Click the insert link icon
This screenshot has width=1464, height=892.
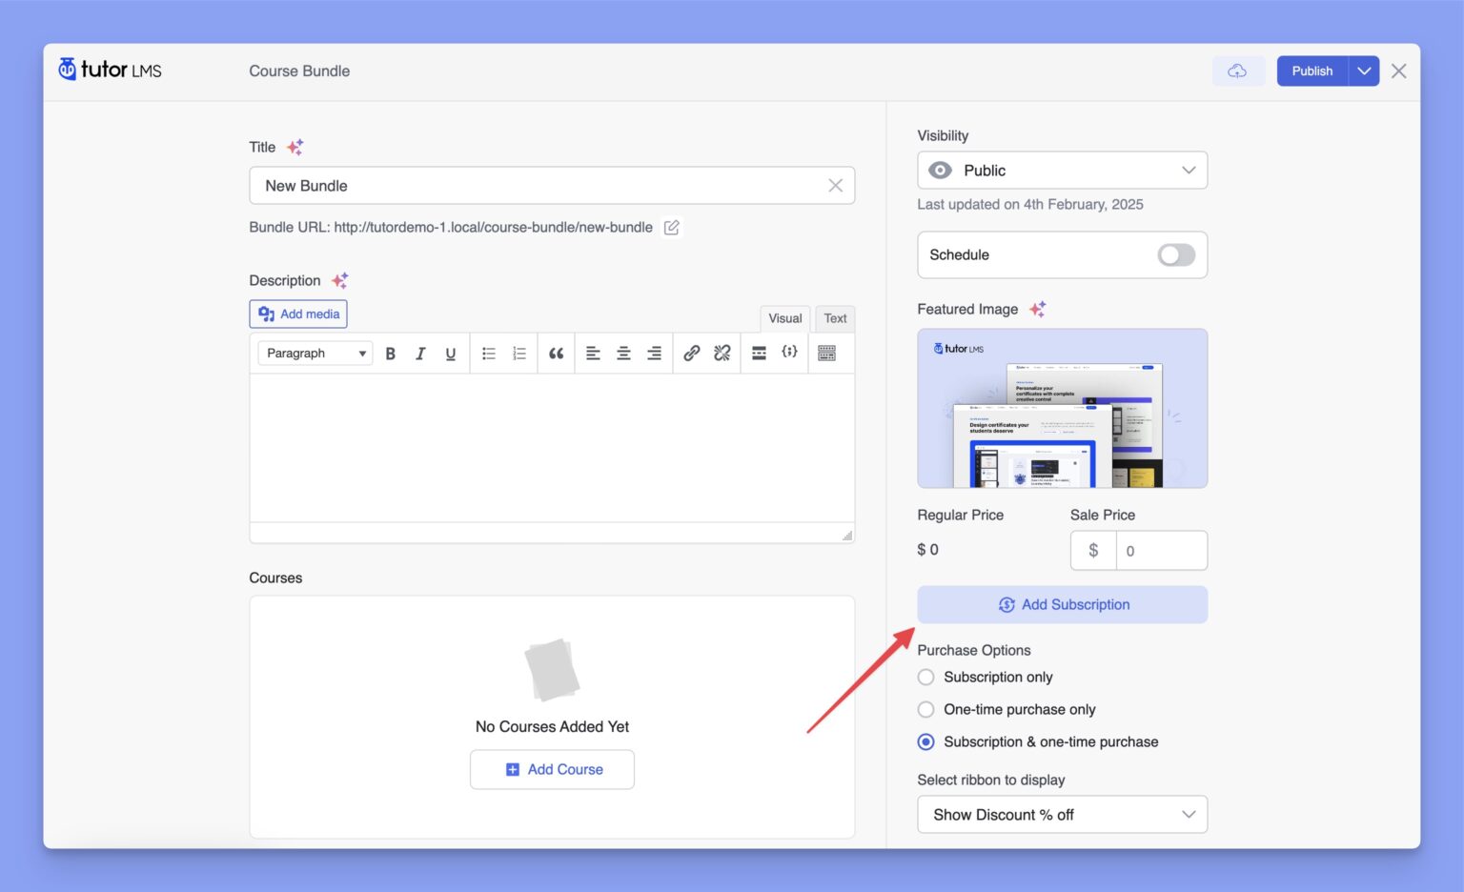[692, 354]
